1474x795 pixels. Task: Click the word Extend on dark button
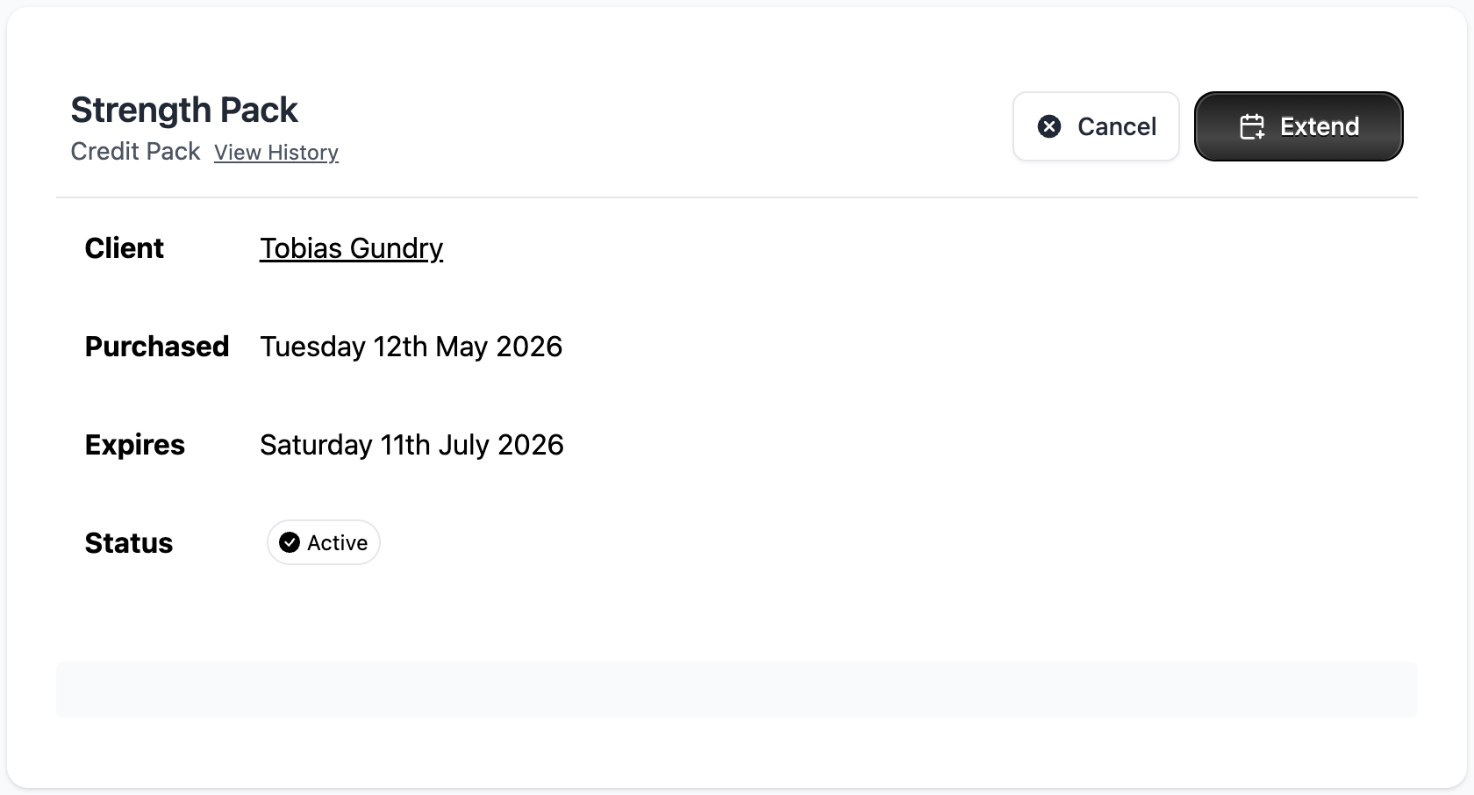1320,126
